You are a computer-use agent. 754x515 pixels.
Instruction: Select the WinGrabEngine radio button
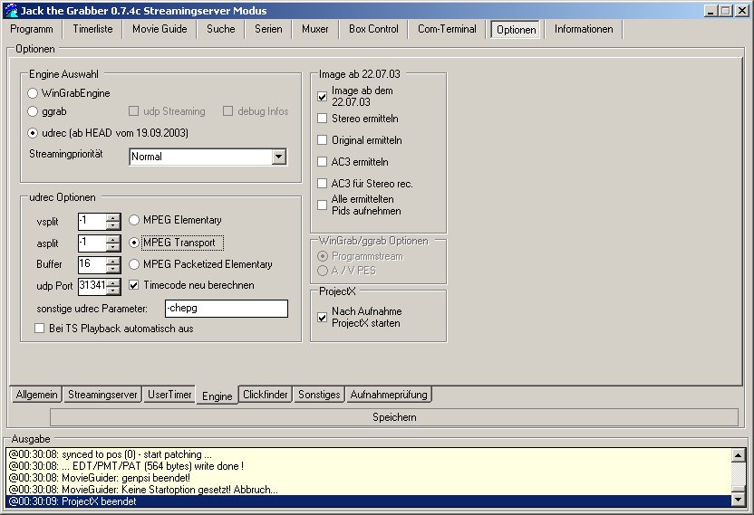33,92
